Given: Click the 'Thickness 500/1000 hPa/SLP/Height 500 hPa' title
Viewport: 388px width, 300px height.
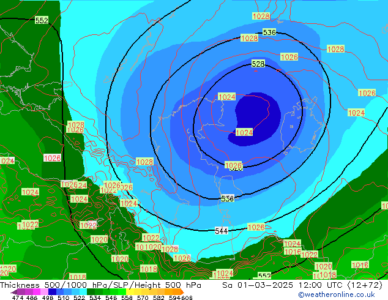Looking at the screenshot, I should coord(100,285).
